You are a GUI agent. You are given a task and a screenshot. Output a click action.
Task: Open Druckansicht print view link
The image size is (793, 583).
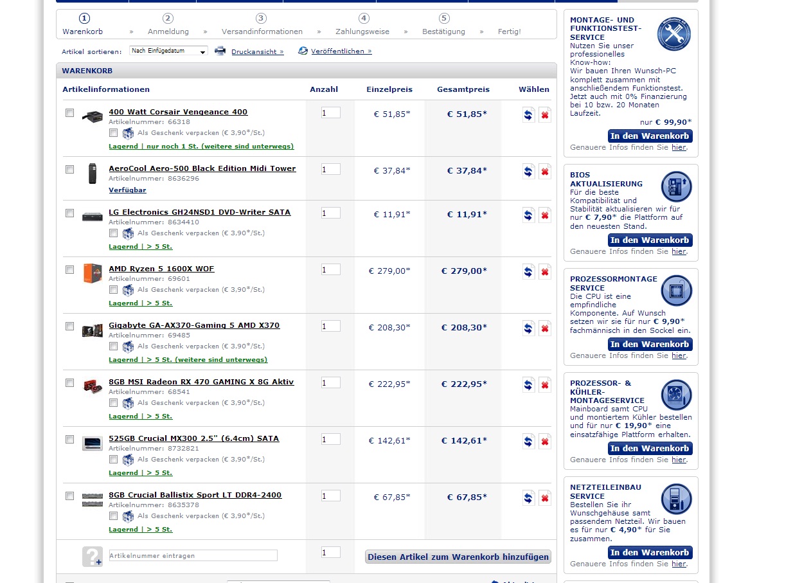pyautogui.click(x=257, y=51)
